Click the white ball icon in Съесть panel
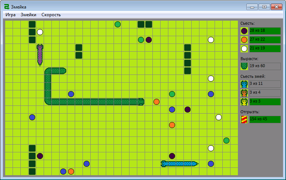 pyautogui.click(x=244, y=49)
